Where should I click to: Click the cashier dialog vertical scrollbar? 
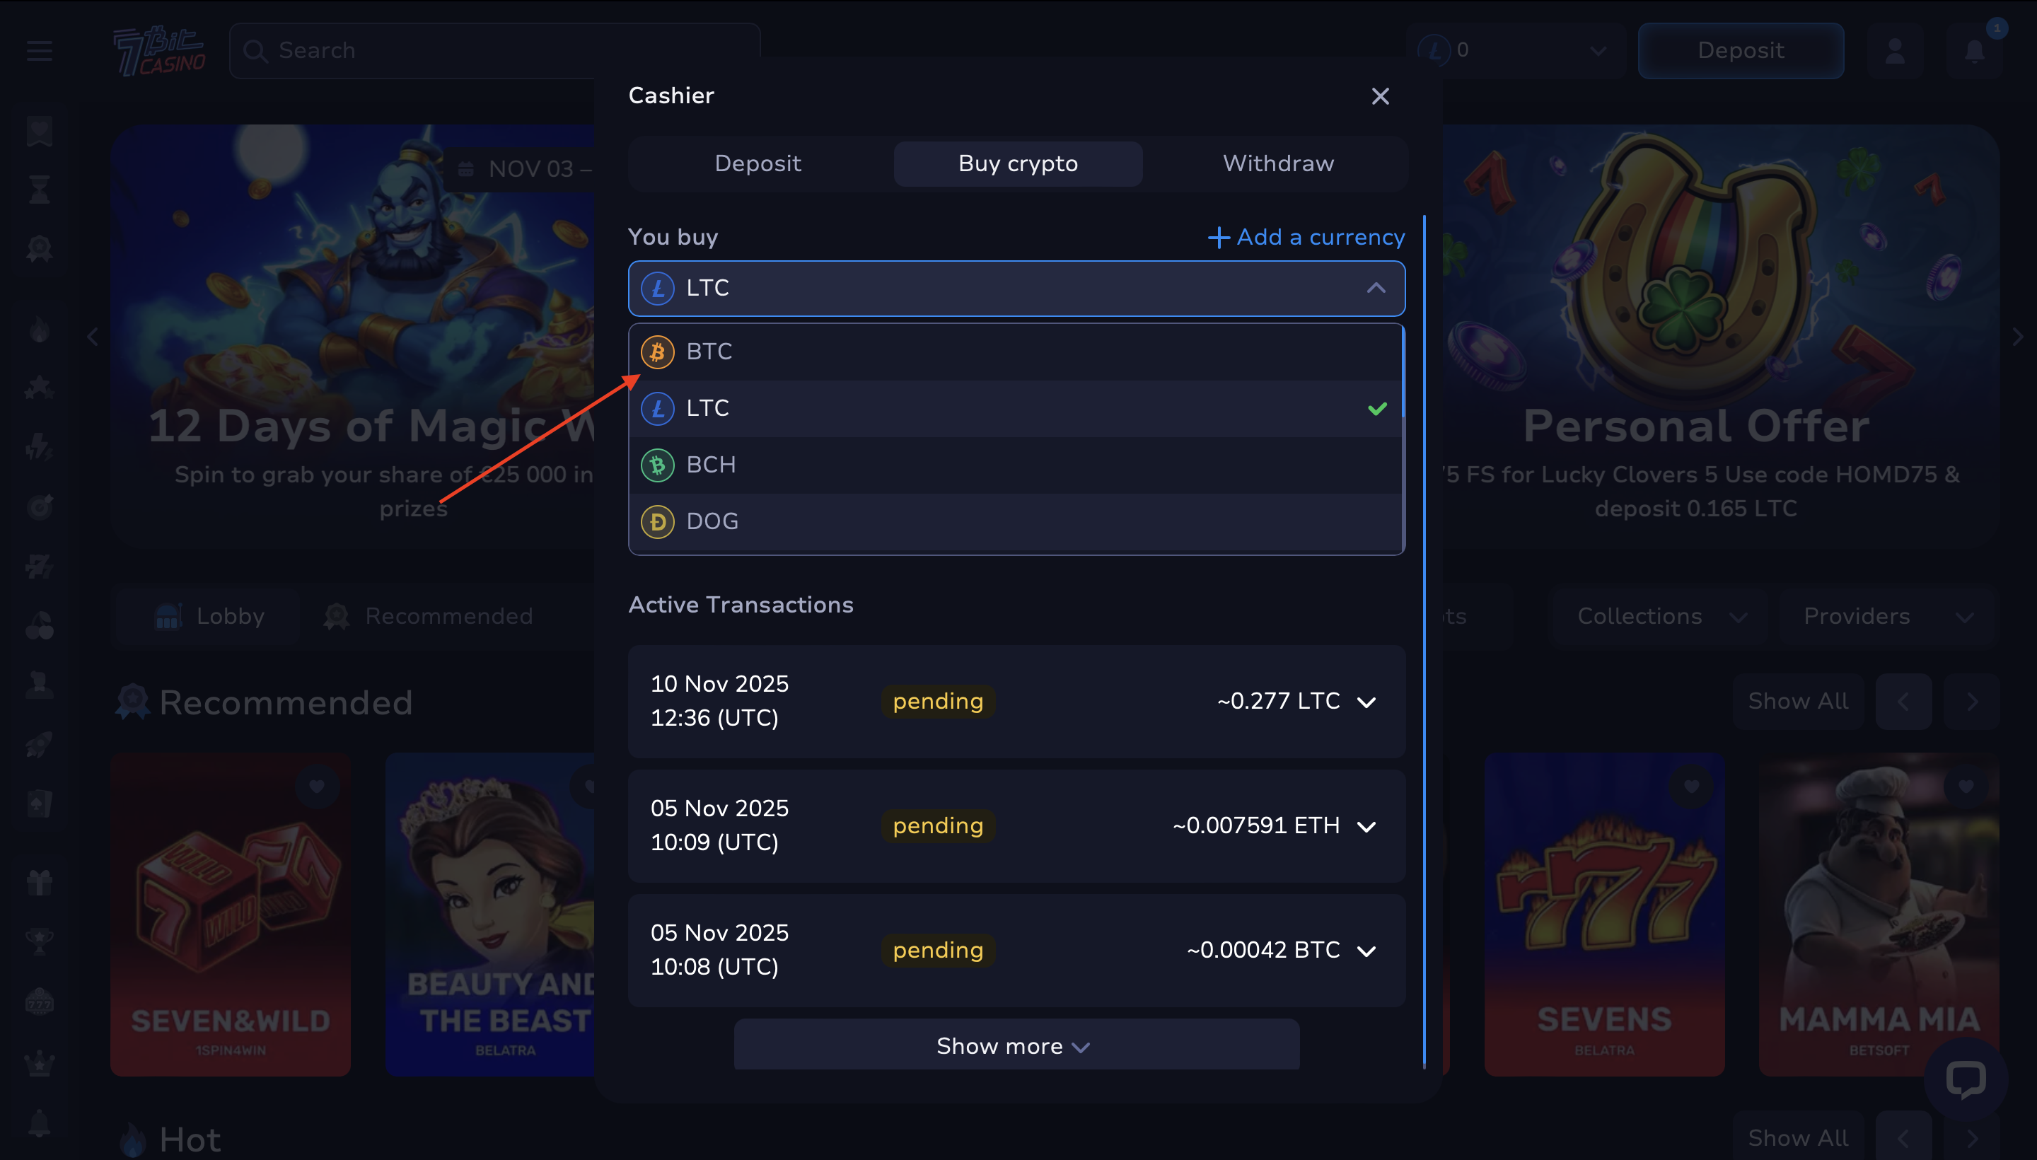[1424, 637]
